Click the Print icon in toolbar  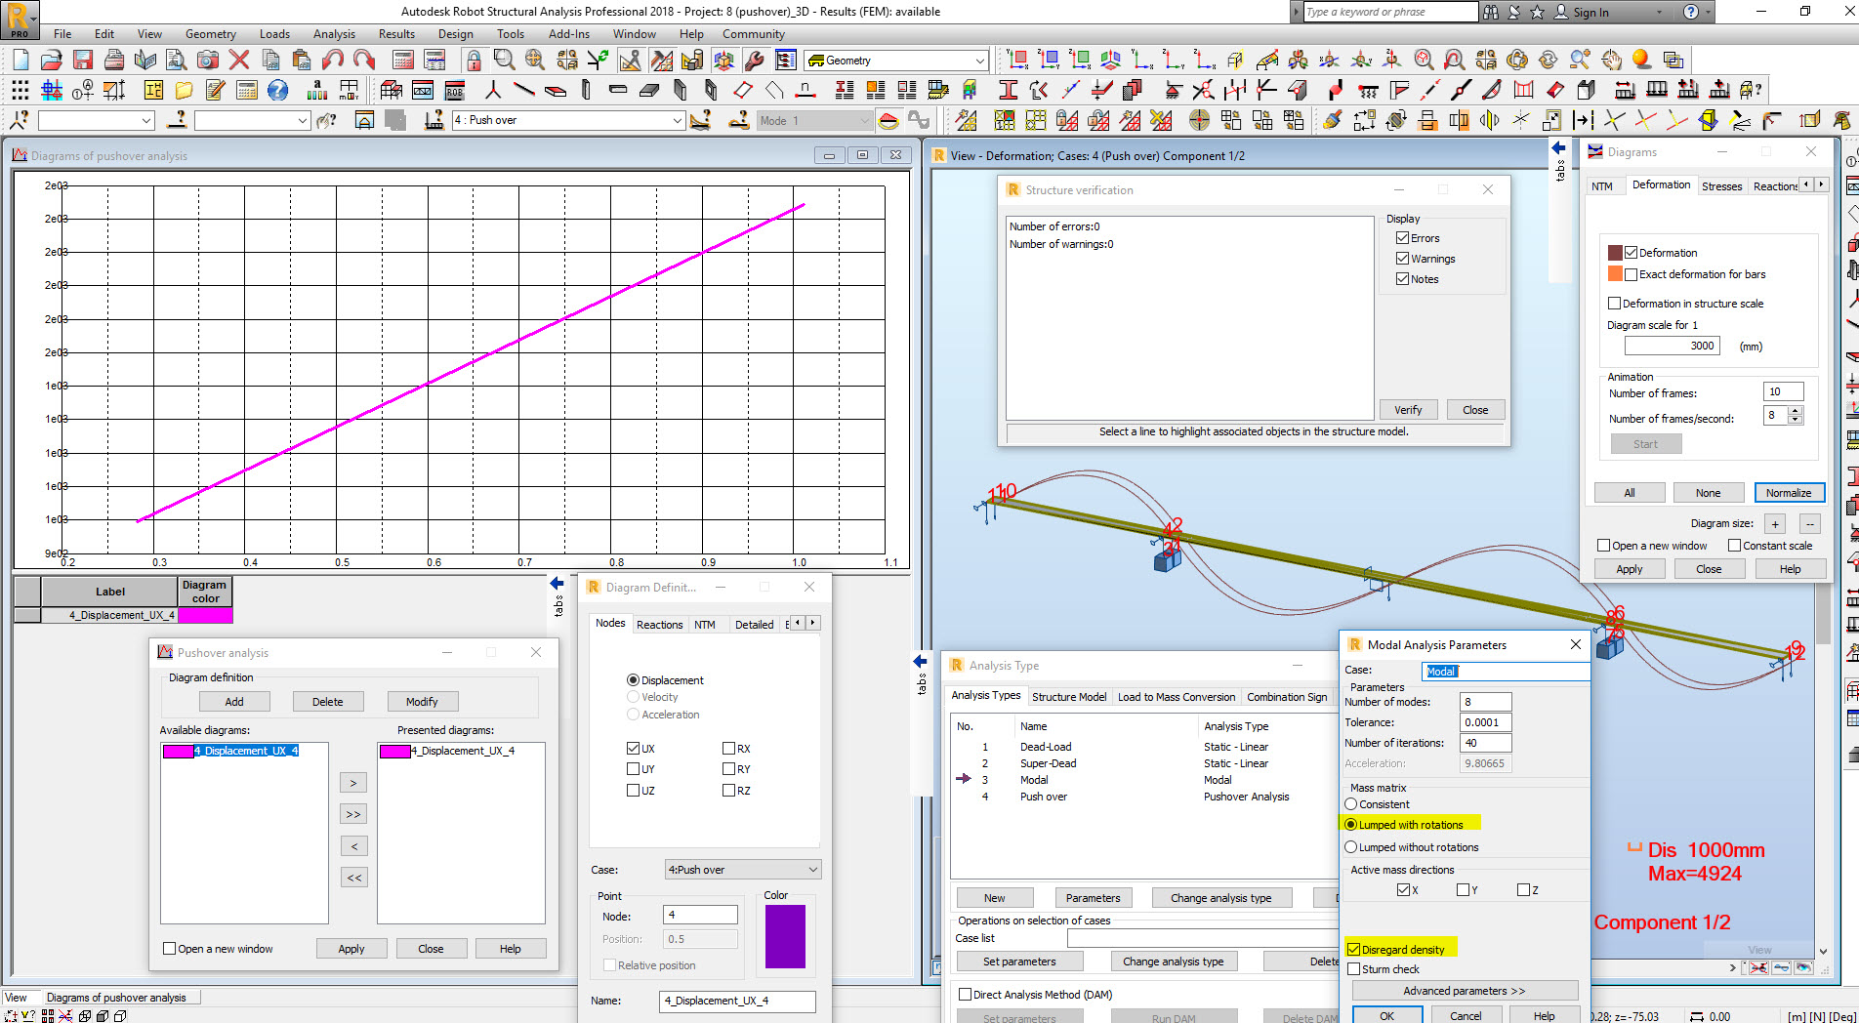click(x=114, y=61)
